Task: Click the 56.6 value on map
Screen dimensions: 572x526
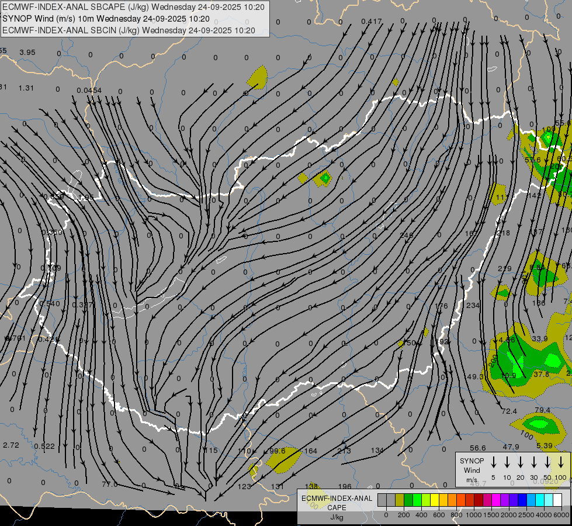Action: pyautogui.click(x=478, y=448)
